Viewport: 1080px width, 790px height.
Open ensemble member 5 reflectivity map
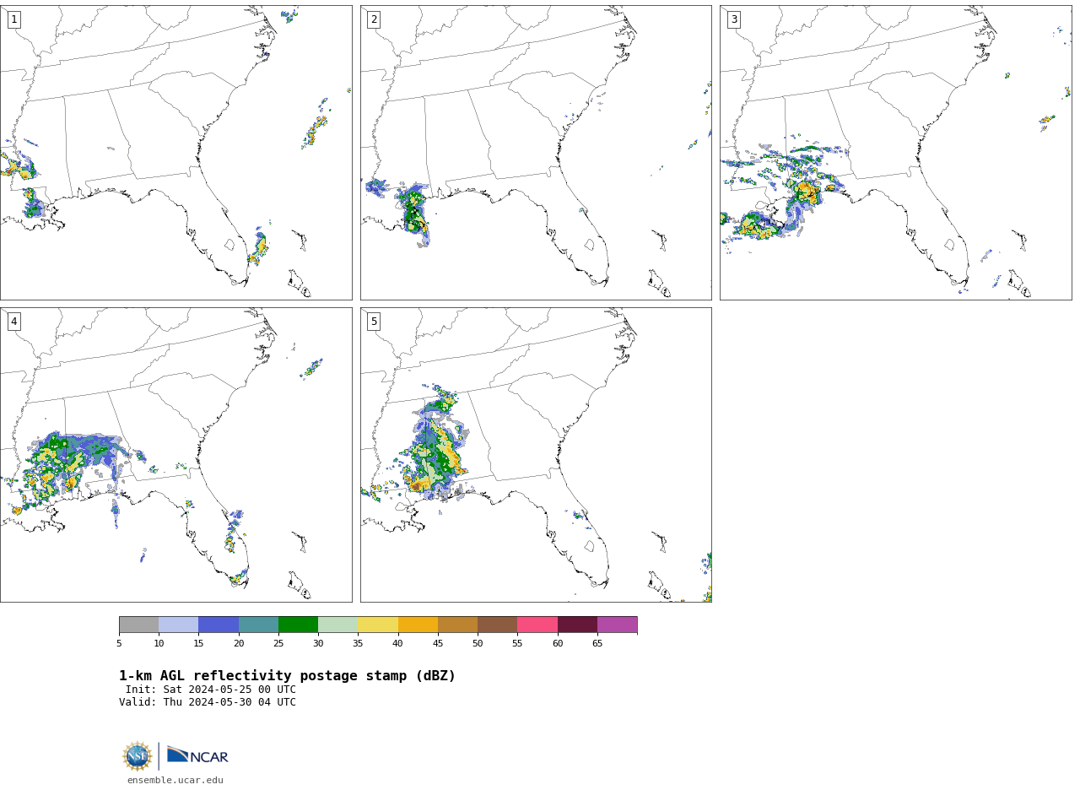(x=536, y=455)
